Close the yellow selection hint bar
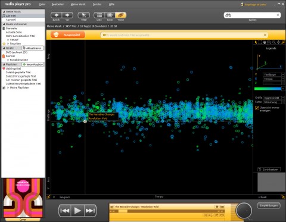The width and height of the screenshot is (286, 222). pos(265,35)
